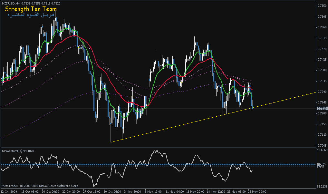Click the 0.7515 price scale label
328x194 pixels.
[322, 38]
